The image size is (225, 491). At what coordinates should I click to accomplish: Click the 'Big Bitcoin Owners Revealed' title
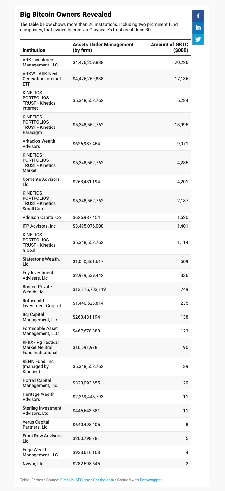pyautogui.click(x=65, y=15)
